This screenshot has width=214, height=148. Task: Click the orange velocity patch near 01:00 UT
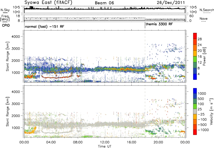(x=31, y=131)
